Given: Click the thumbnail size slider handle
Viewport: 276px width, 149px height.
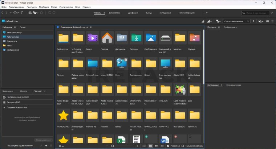Looking at the screenshot, I should [x=113, y=146].
